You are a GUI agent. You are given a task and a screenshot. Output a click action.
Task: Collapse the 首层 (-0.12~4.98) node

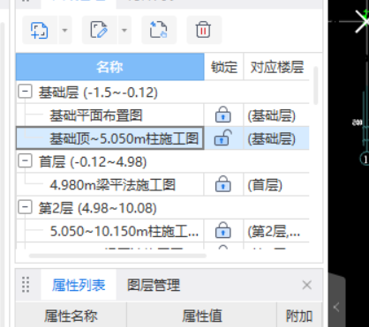click(x=25, y=161)
